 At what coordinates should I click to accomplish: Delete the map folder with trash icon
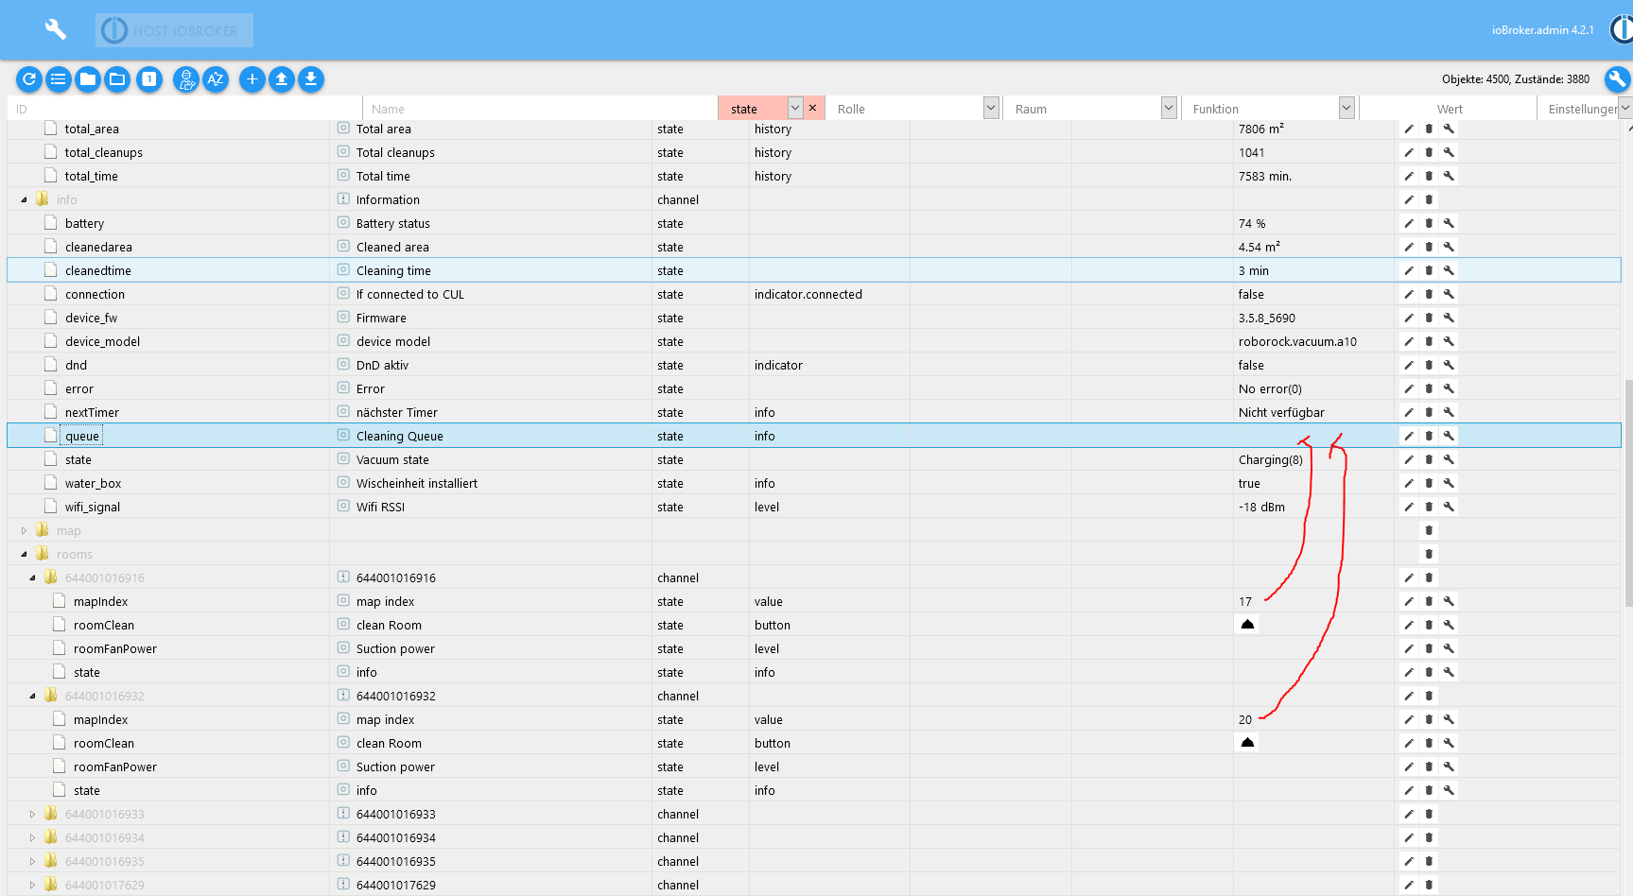[x=1429, y=530]
